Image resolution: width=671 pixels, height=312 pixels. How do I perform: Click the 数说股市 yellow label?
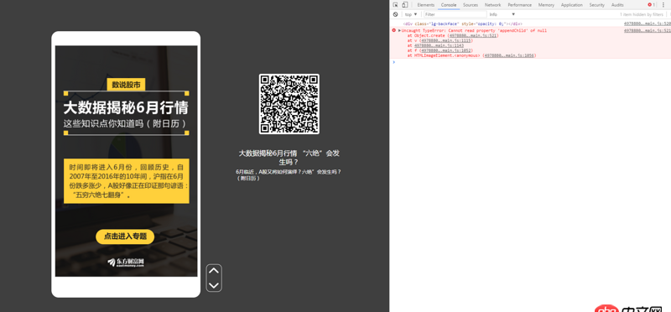coord(127,85)
